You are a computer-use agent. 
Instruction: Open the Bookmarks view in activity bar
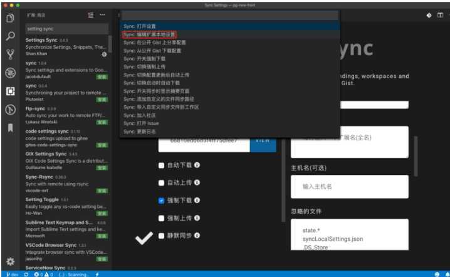click(10, 128)
